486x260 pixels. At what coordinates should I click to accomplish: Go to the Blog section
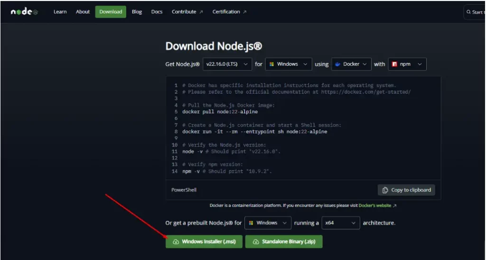pos(137,12)
